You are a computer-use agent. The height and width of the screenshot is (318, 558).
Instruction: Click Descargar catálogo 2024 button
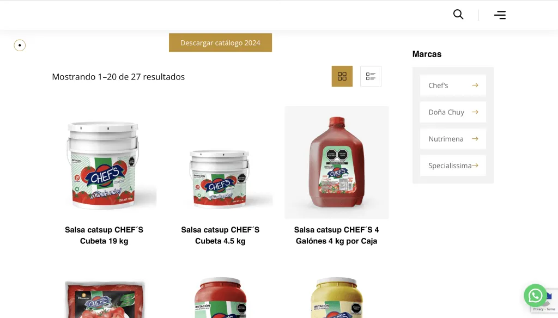point(220,42)
